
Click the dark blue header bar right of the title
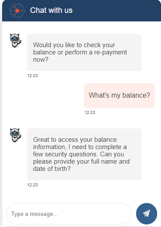coord(116,11)
